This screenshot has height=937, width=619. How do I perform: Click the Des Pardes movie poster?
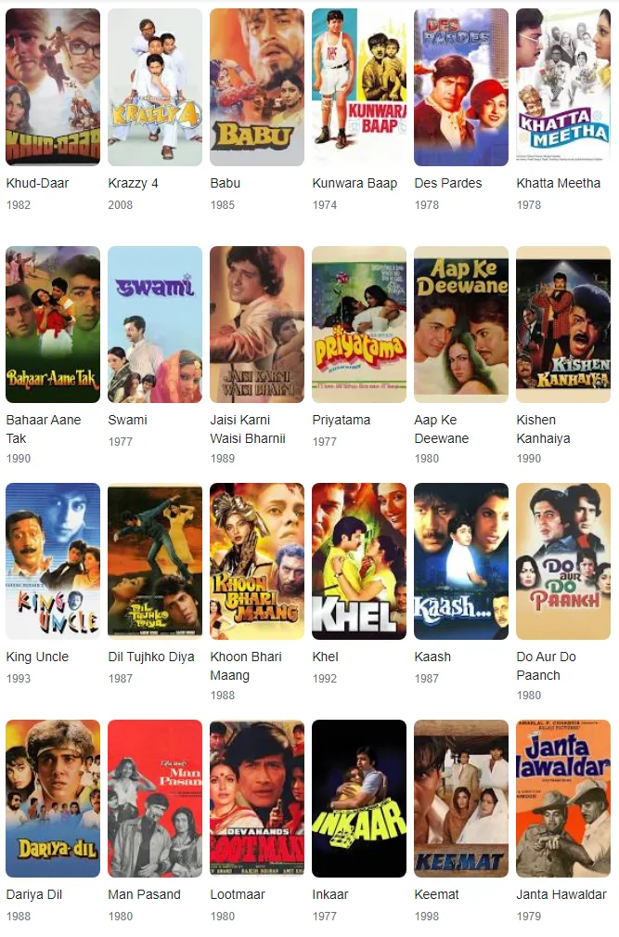[x=461, y=86]
